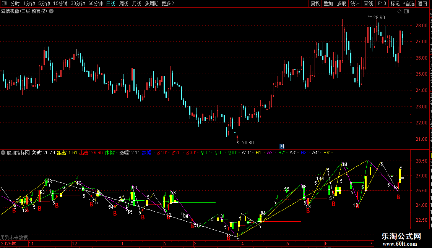Image resolution: width=432 pixels, height=248 pixels.
Task: Click the 22.50 indicator axis label
Action: click(421, 220)
